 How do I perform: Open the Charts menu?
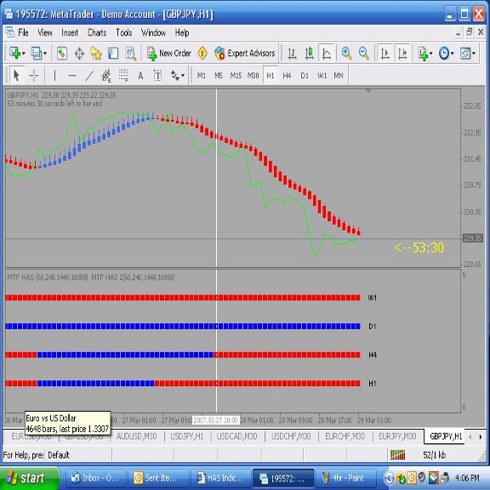click(97, 32)
